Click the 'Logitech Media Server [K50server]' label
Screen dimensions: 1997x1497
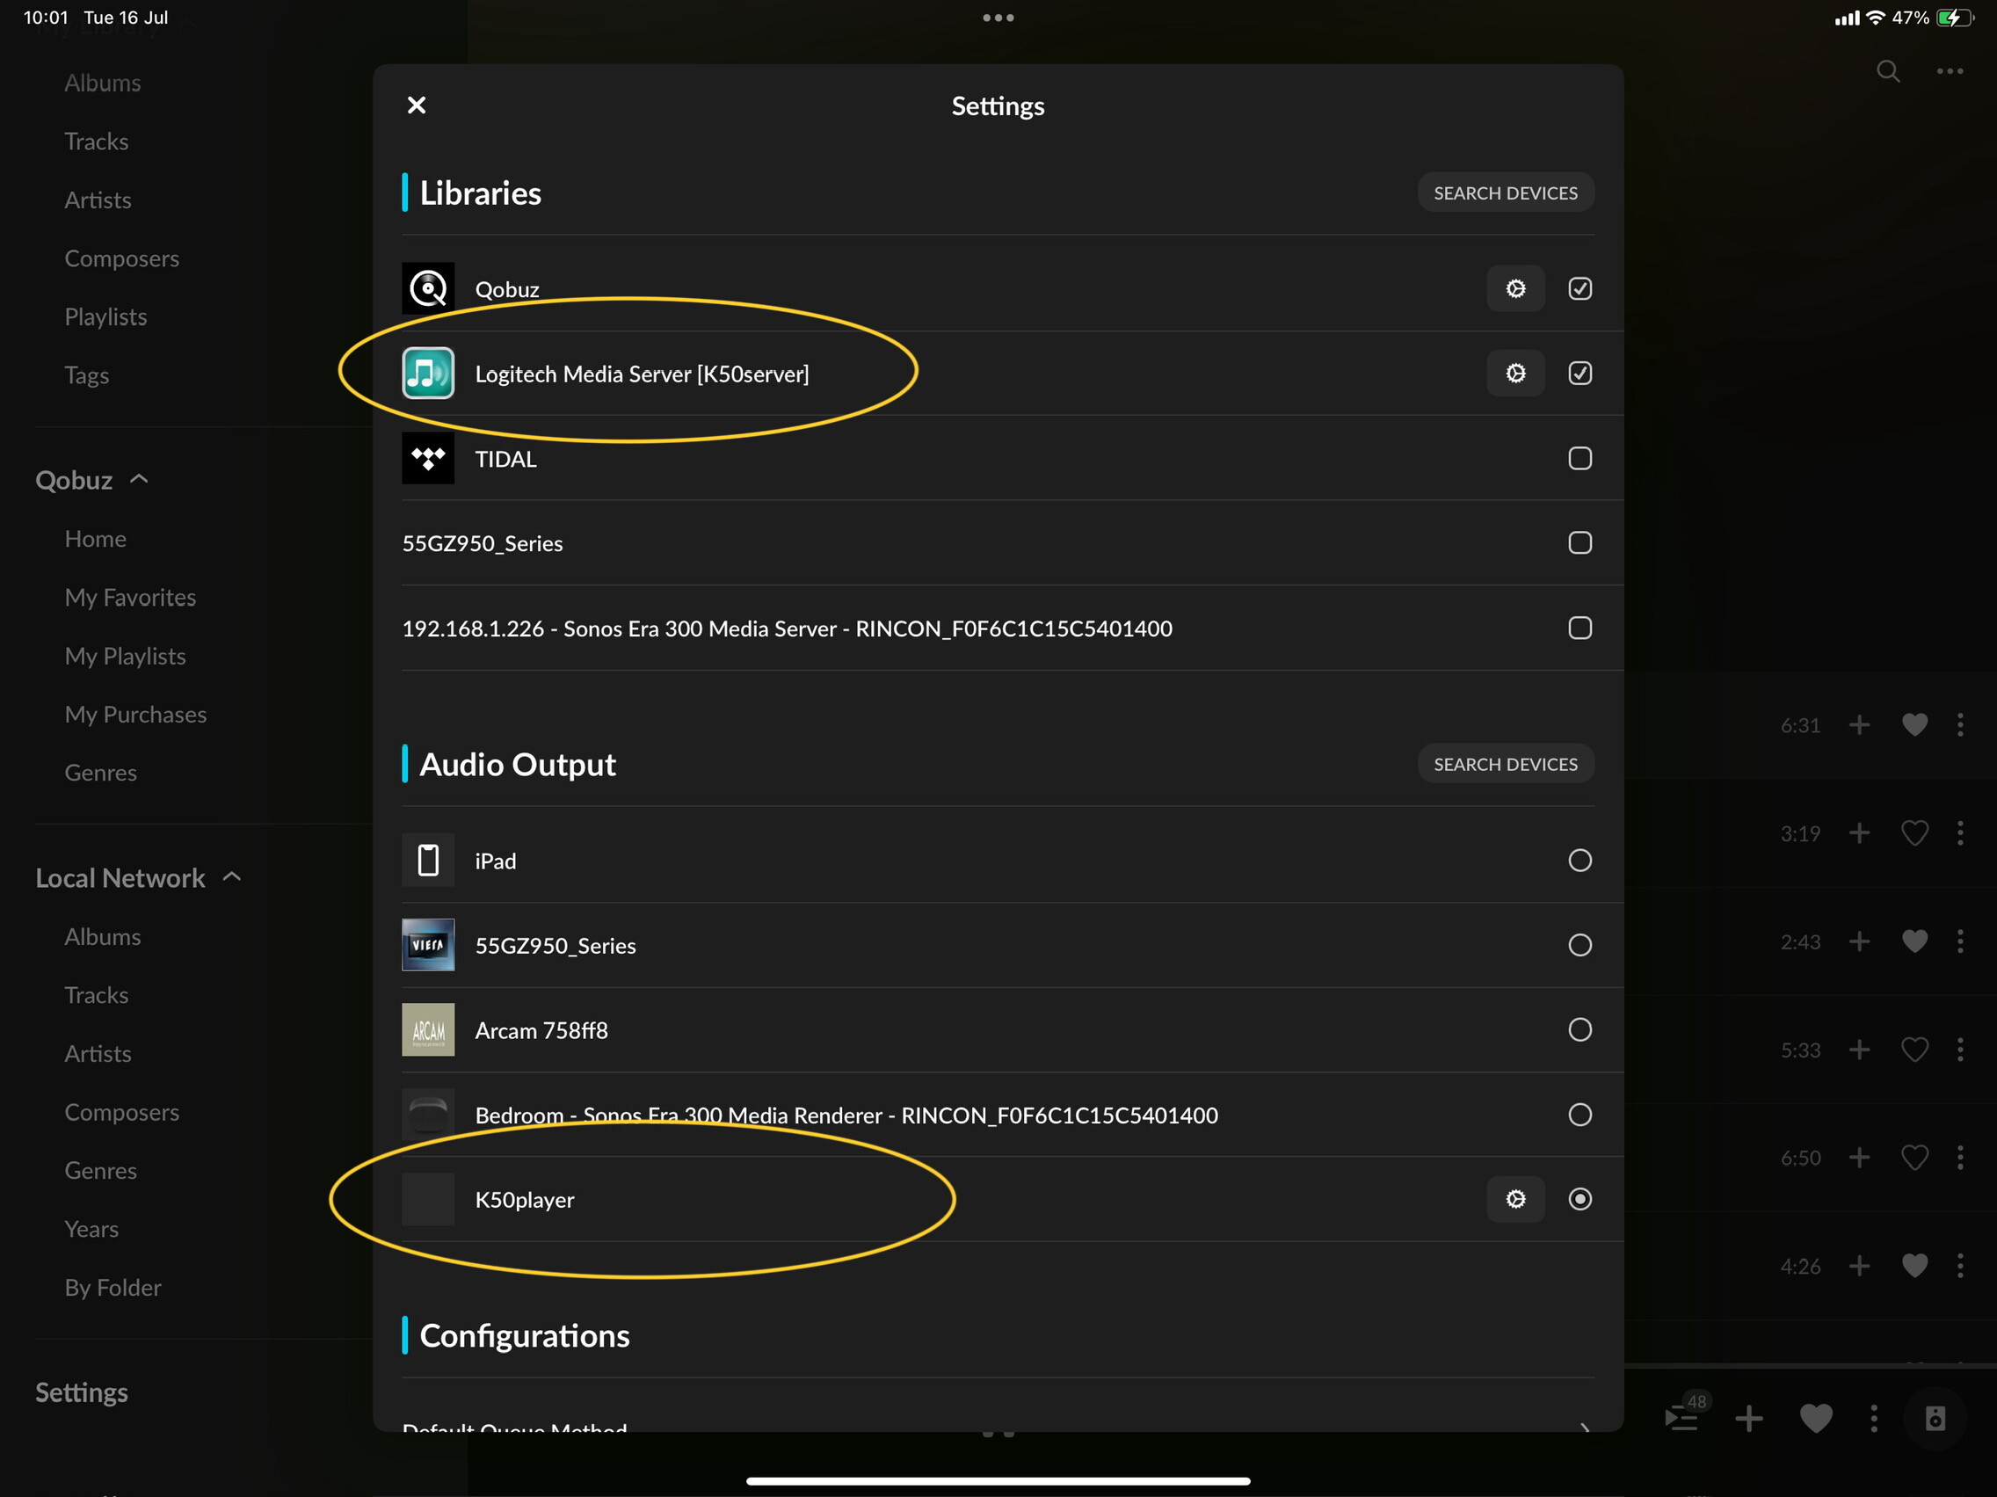[642, 374]
